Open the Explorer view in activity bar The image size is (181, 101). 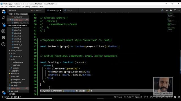(3, 11)
